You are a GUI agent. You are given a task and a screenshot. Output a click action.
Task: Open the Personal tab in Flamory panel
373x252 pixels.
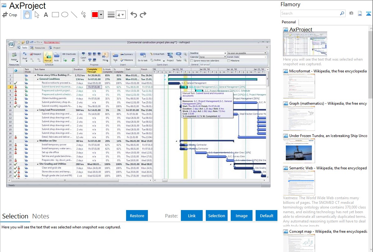(289, 22)
